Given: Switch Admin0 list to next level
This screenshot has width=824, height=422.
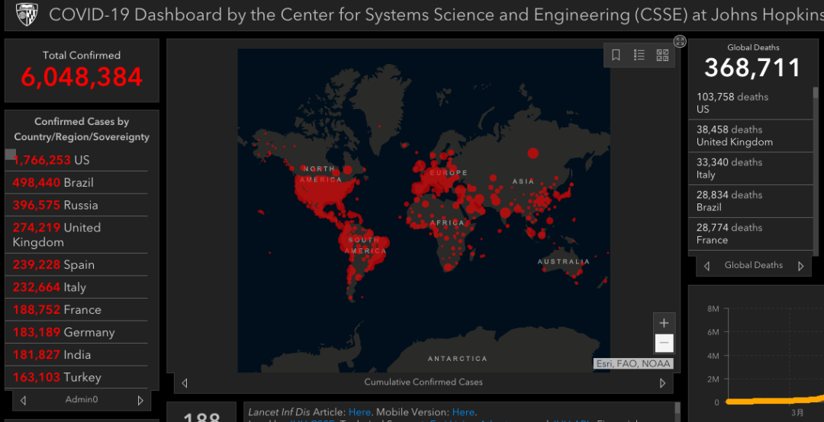Looking at the screenshot, I should click(140, 401).
